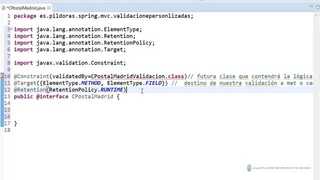Click the @interface keyword on line 13

click(x=52, y=96)
